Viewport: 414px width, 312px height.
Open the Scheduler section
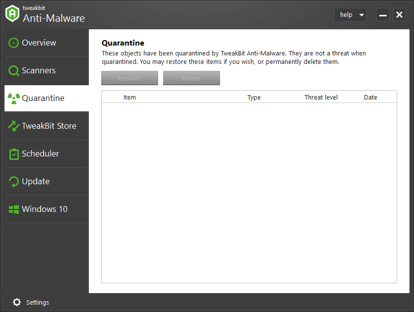40,154
